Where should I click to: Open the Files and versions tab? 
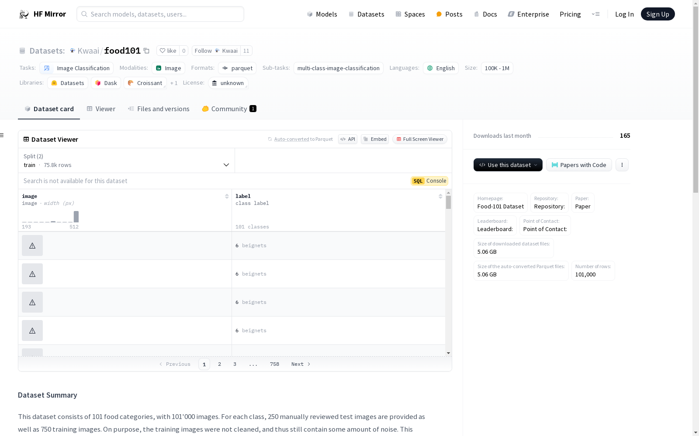coord(159,109)
